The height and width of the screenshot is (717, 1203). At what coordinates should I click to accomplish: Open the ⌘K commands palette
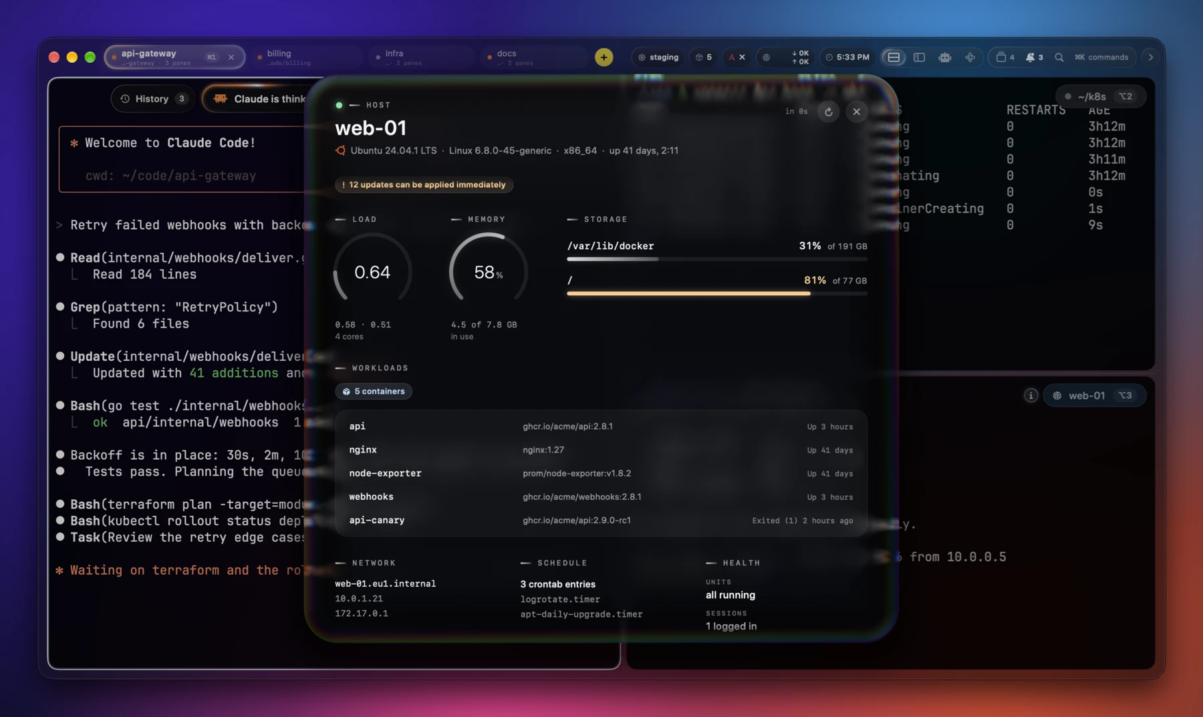(1101, 57)
